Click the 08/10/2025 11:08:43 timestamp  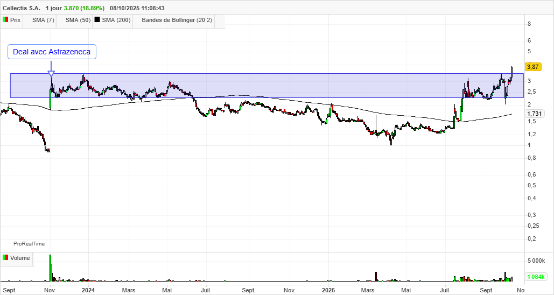(x=137, y=8)
